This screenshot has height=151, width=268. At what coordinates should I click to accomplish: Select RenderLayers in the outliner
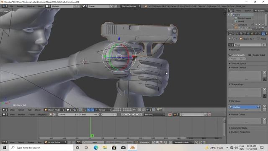(x=245, y=18)
